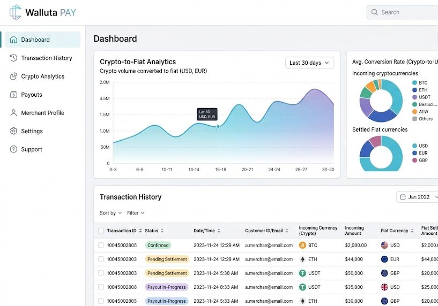This screenshot has width=438, height=306.
Task: Click the 2023-11-24 5:38 AM date cell
Action: 216,273
